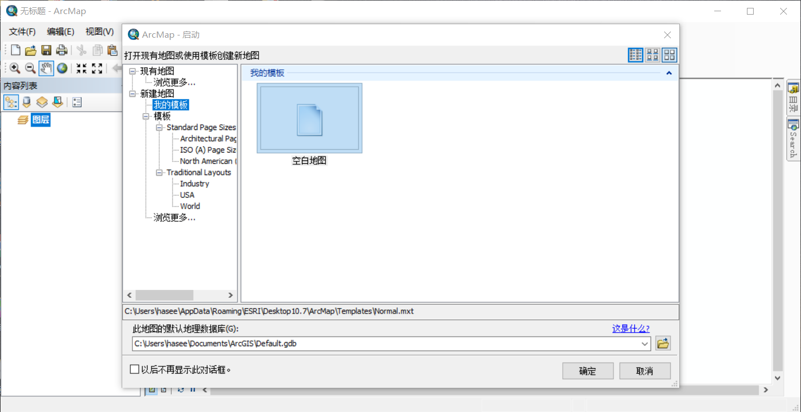Collapse Standard Page Sizes node
Viewport: 801px width, 412px height.
tap(159, 127)
